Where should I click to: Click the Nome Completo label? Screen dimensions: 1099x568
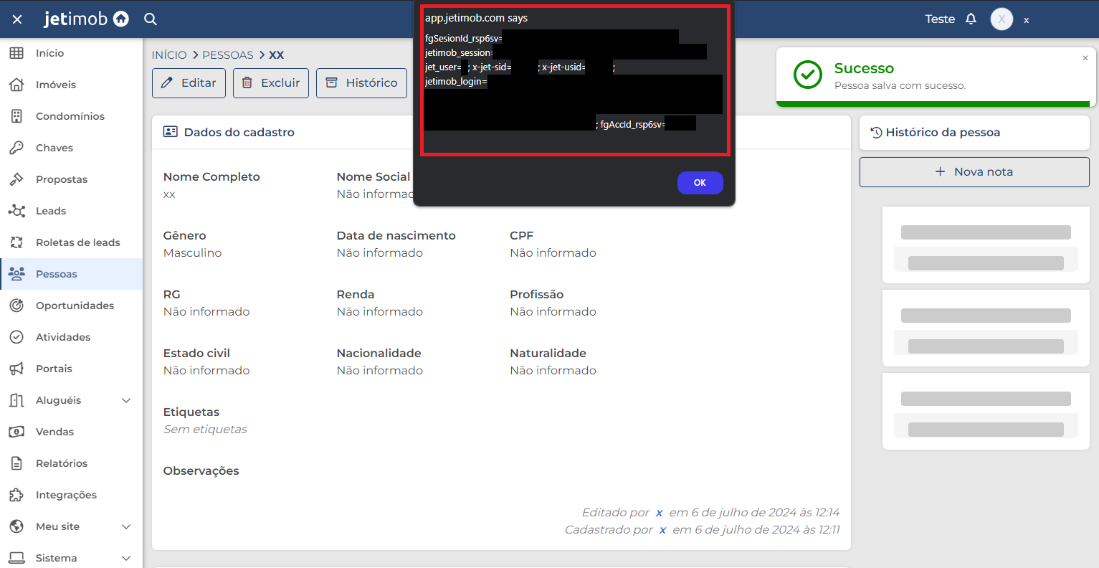[x=211, y=177]
